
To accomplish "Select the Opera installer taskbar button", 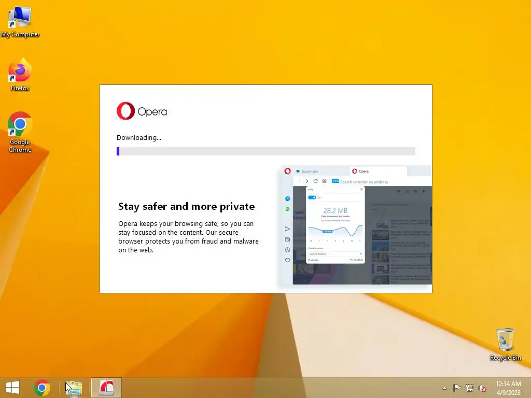I will pos(106,388).
